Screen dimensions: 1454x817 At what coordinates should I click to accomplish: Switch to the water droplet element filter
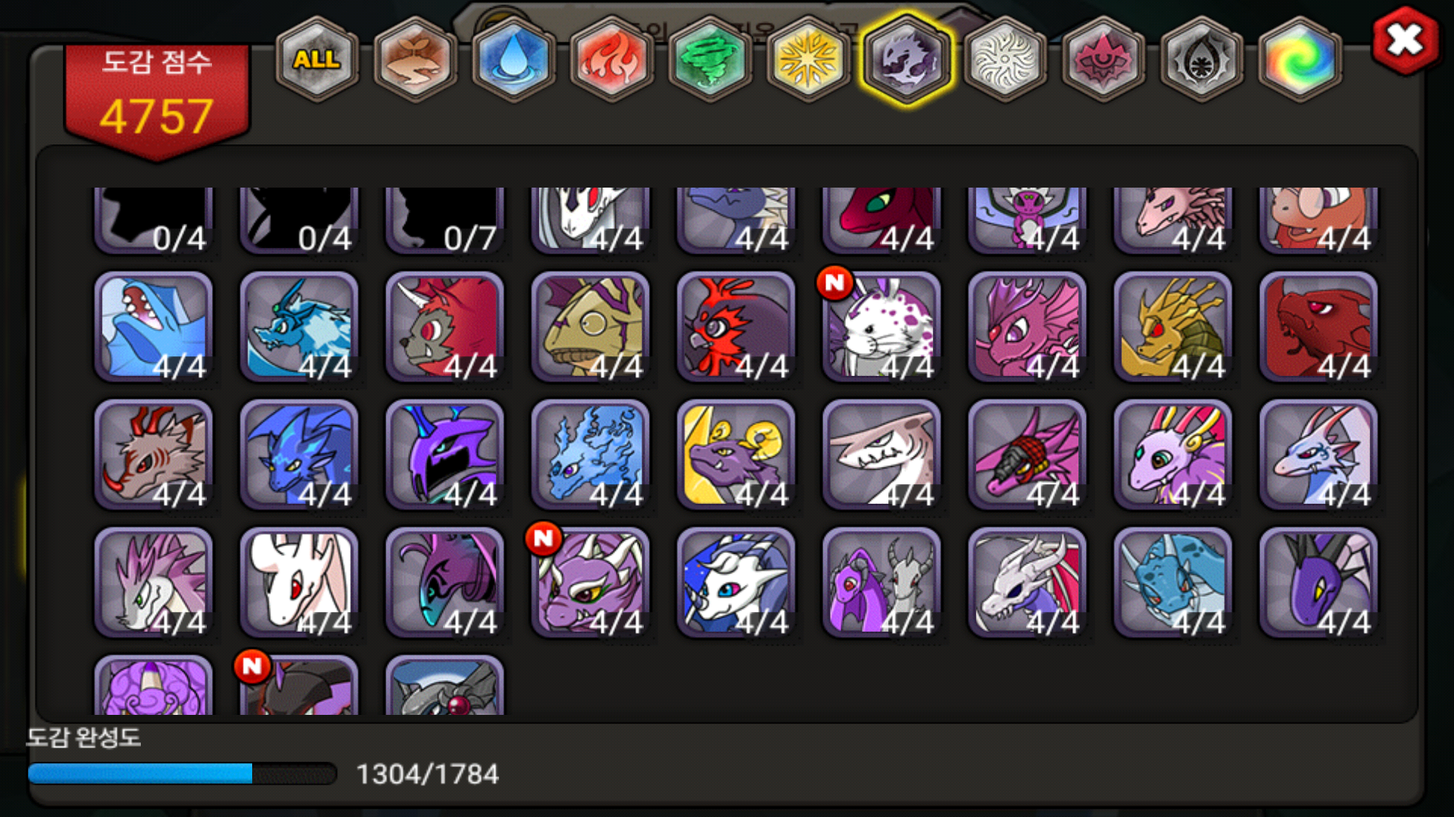(x=513, y=59)
